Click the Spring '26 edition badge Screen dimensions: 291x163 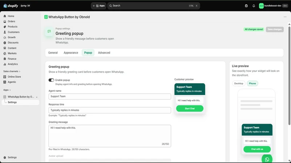[x=25, y=6]
